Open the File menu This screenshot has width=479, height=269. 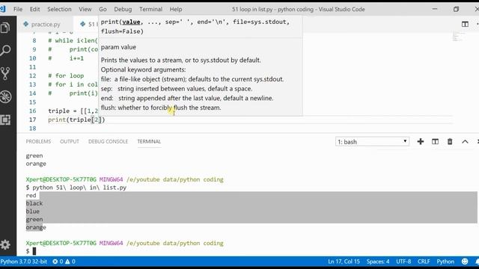click(18, 9)
